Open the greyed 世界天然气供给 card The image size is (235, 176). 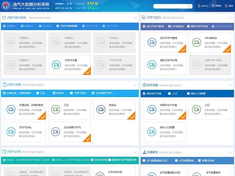coord(210,65)
